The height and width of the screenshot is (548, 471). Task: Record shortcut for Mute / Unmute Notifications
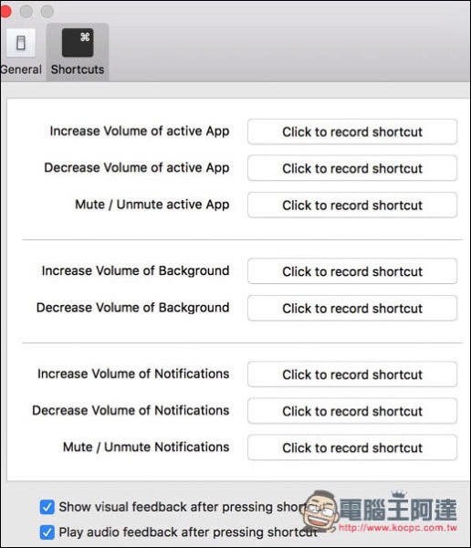(352, 448)
